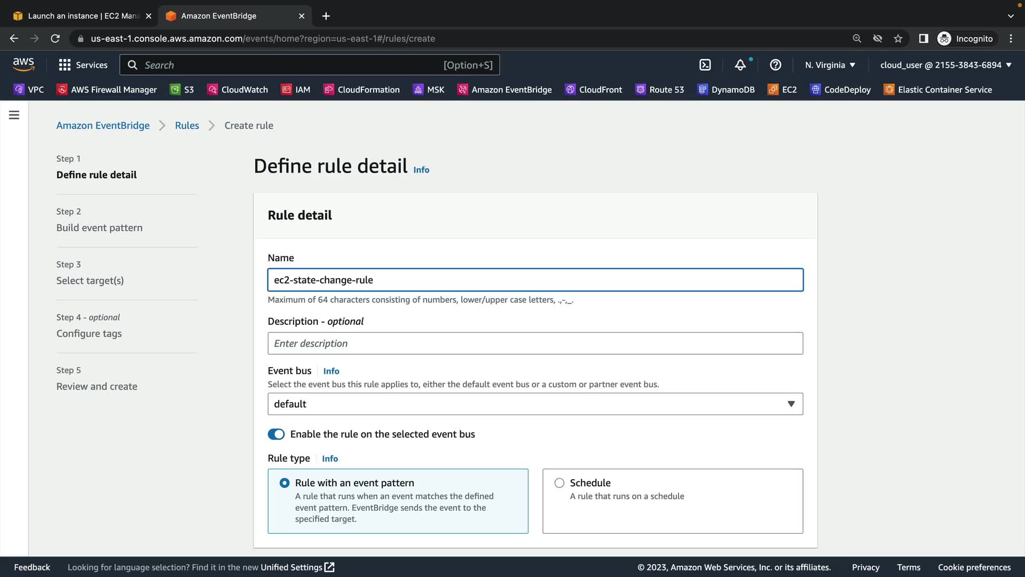Open the Event bus default dropdown

tap(535, 404)
